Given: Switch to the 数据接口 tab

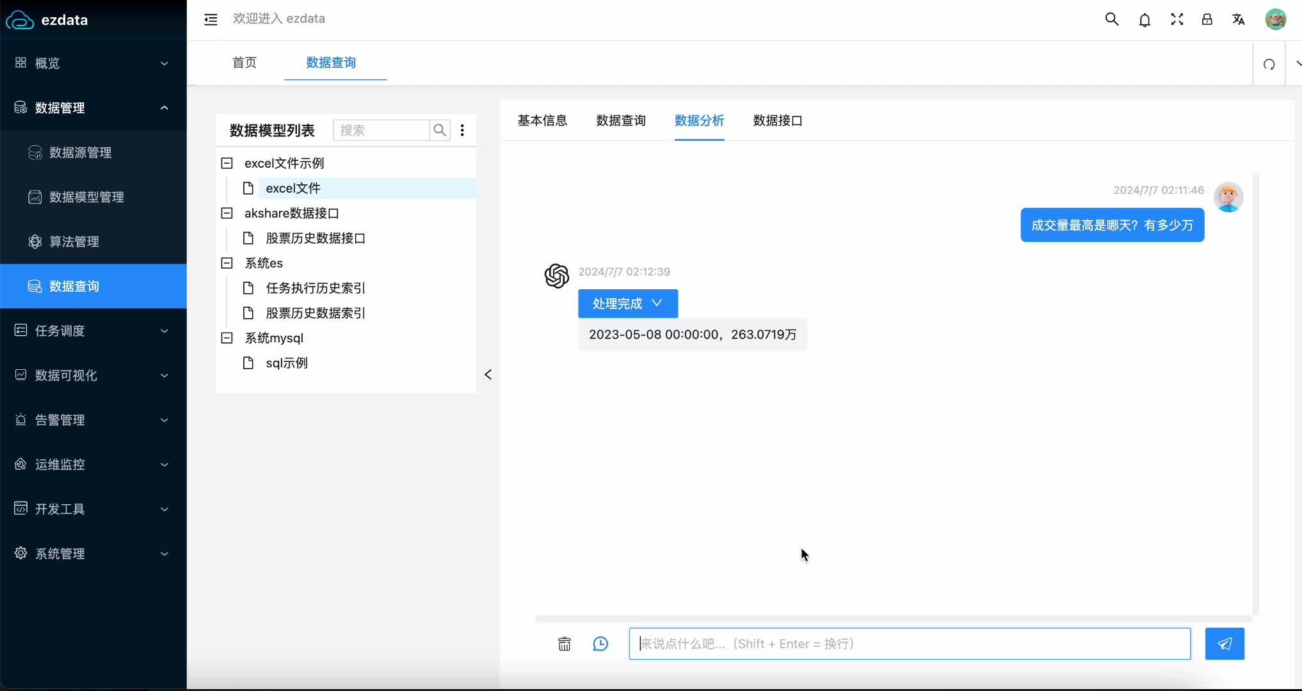Looking at the screenshot, I should coord(777,120).
